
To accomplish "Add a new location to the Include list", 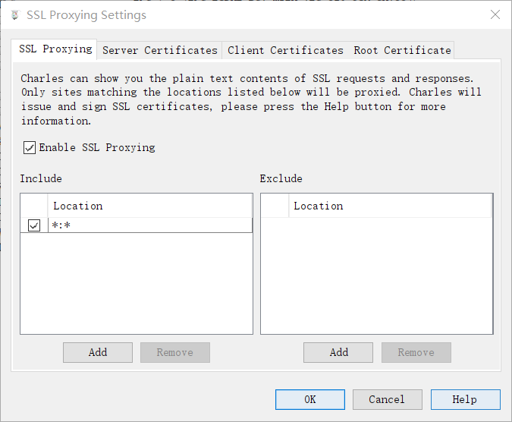I will pyautogui.click(x=98, y=352).
